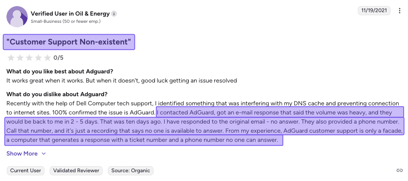Click the Small-Business company size label
This screenshot has width=408, height=181.
pyautogui.click(x=65, y=21)
